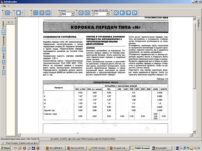
Task: Click the floppy disk quick launch icon
Action: pos(33,148)
